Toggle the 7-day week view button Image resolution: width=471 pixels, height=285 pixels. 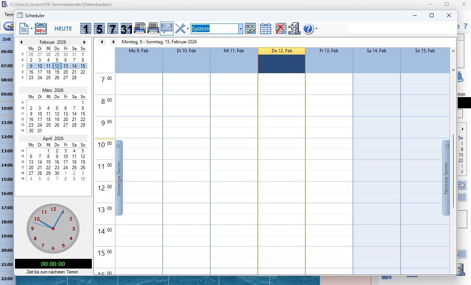pyautogui.click(x=112, y=29)
